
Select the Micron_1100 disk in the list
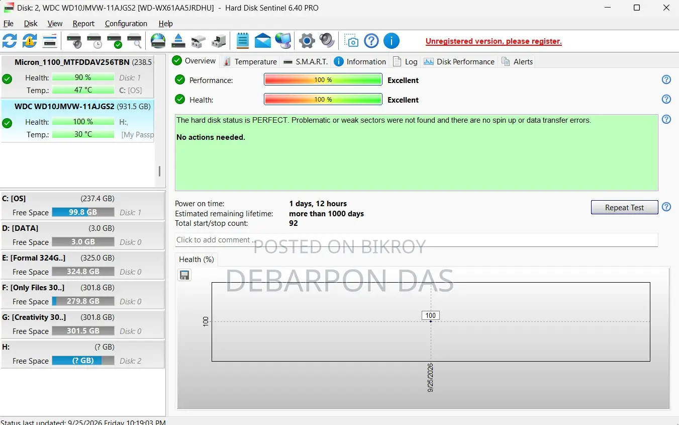pos(76,76)
